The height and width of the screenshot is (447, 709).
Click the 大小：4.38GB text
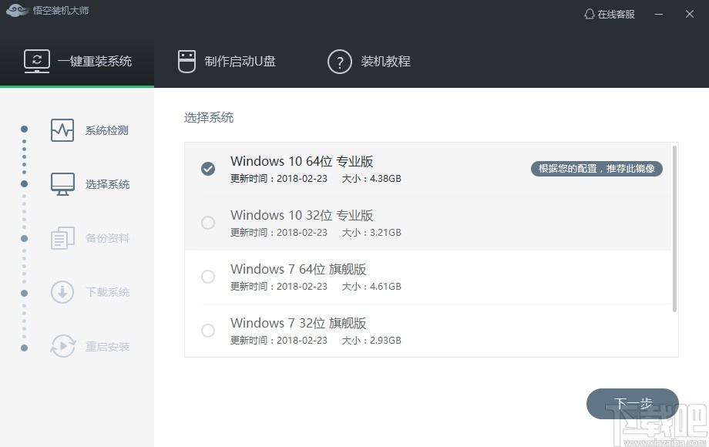click(371, 179)
